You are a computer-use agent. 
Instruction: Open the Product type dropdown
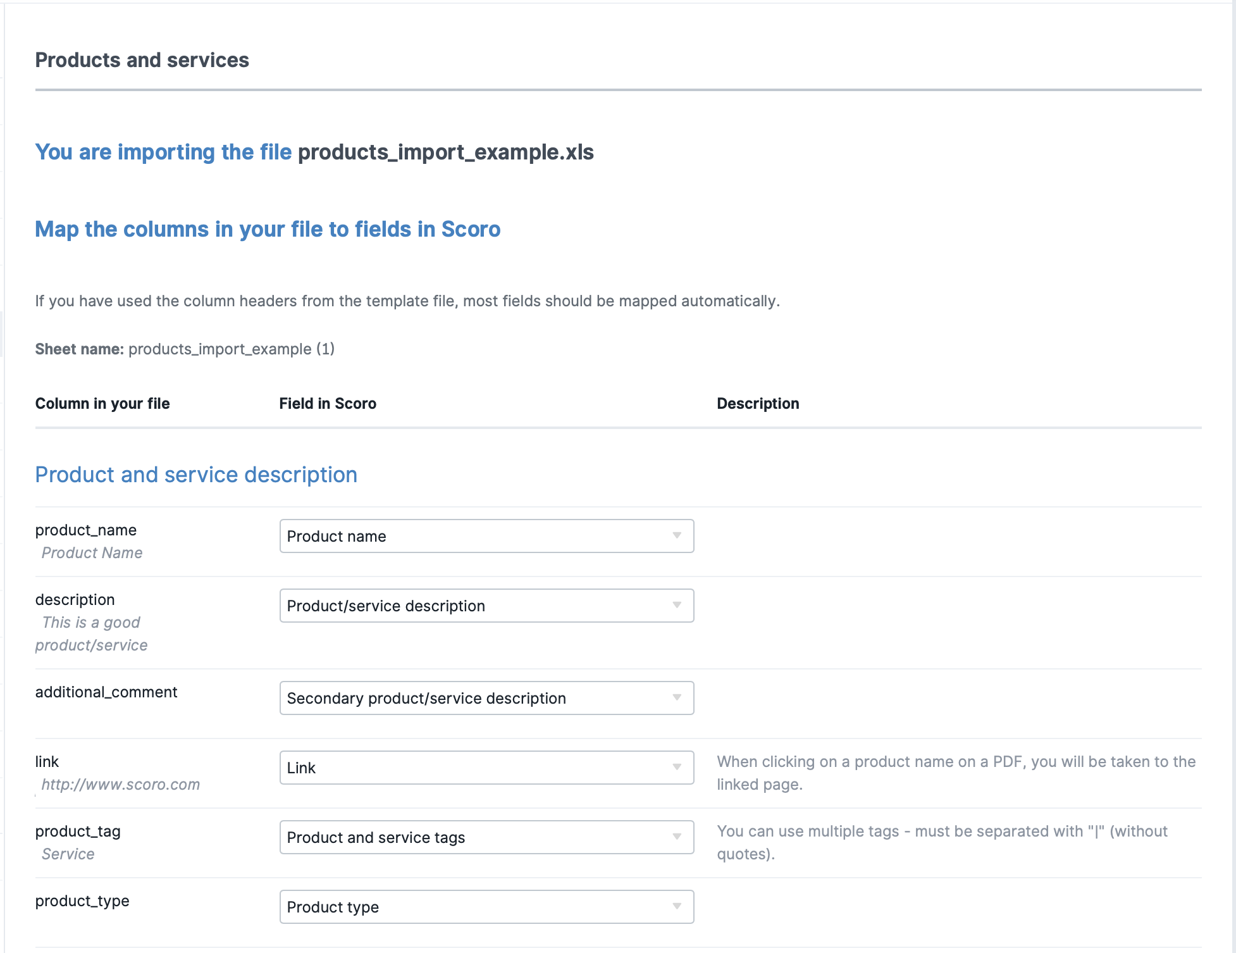point(486,907)
